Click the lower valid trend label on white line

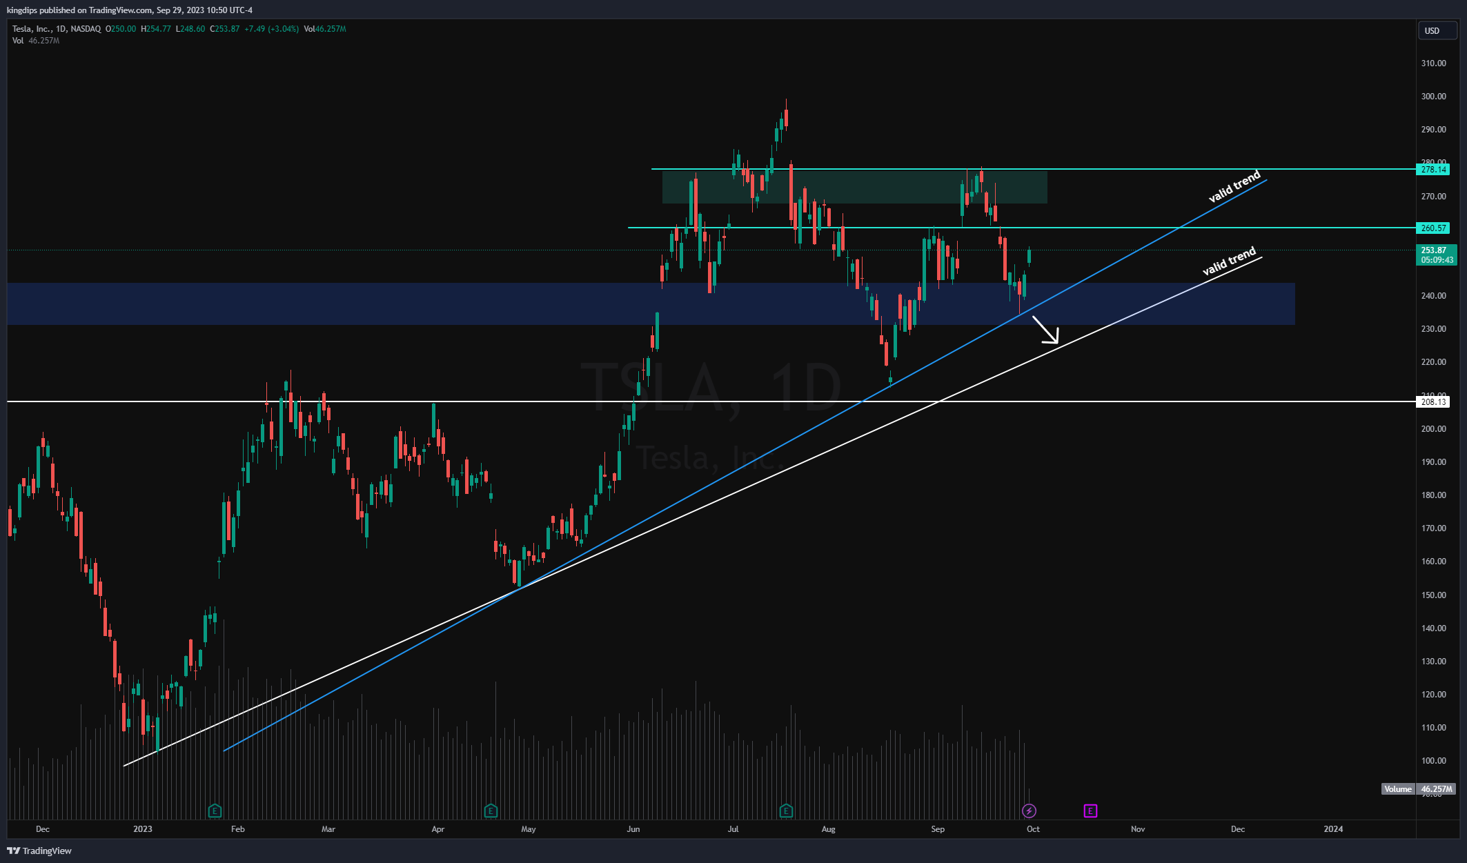[1229, 261]
